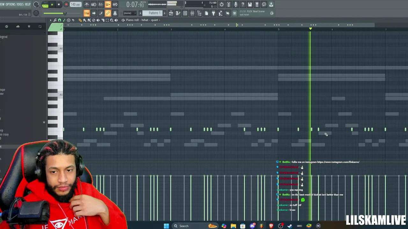Toggle note/clip grouping curve icon

(101, 13)
